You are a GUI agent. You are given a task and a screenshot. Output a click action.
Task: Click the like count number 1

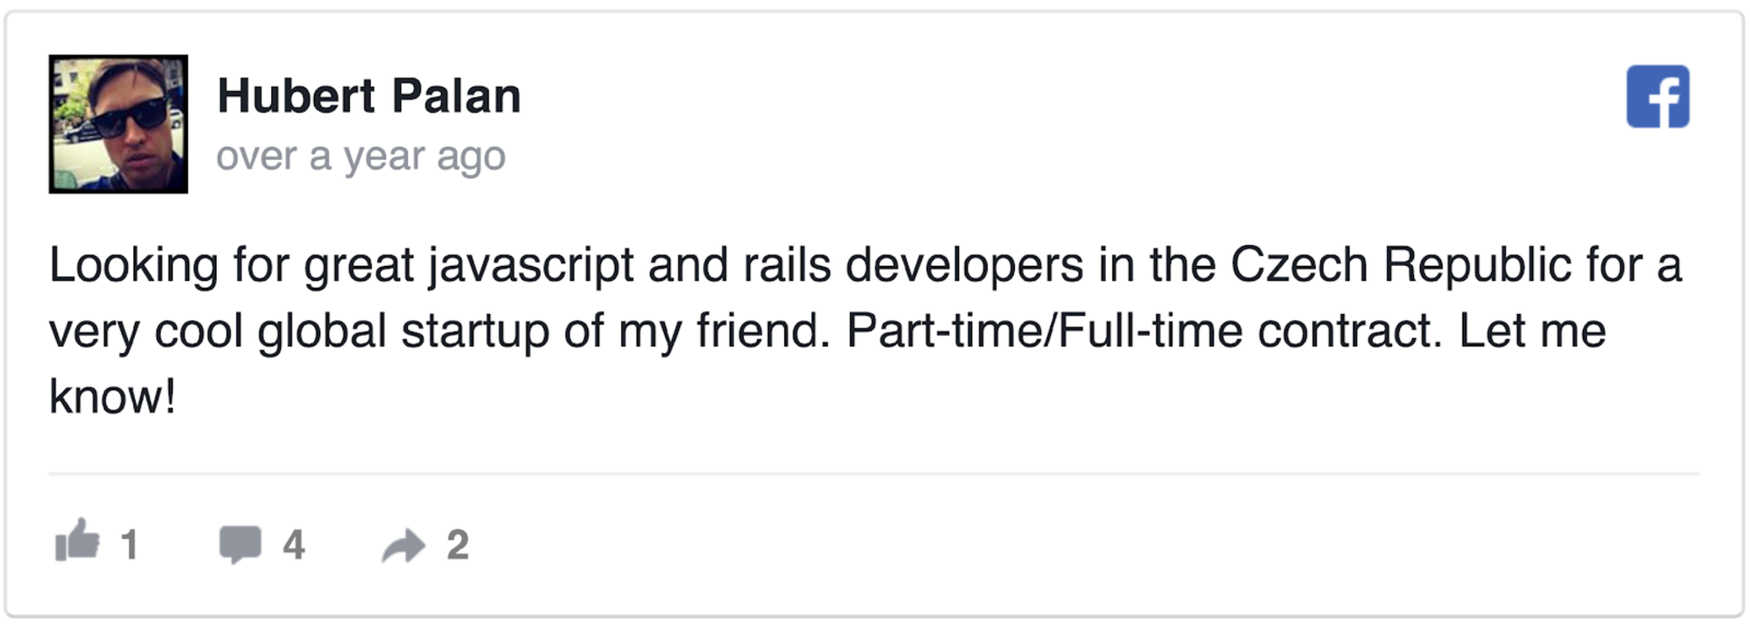pyautogui.click(x=129, y=545)
